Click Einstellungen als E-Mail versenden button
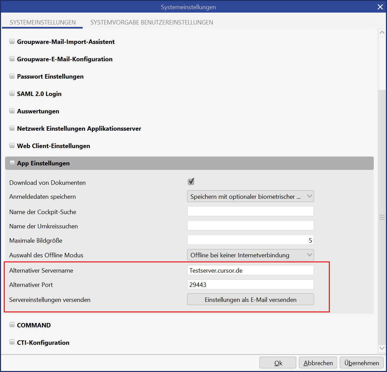Screen dimensions: 387x372 point(250,300)
